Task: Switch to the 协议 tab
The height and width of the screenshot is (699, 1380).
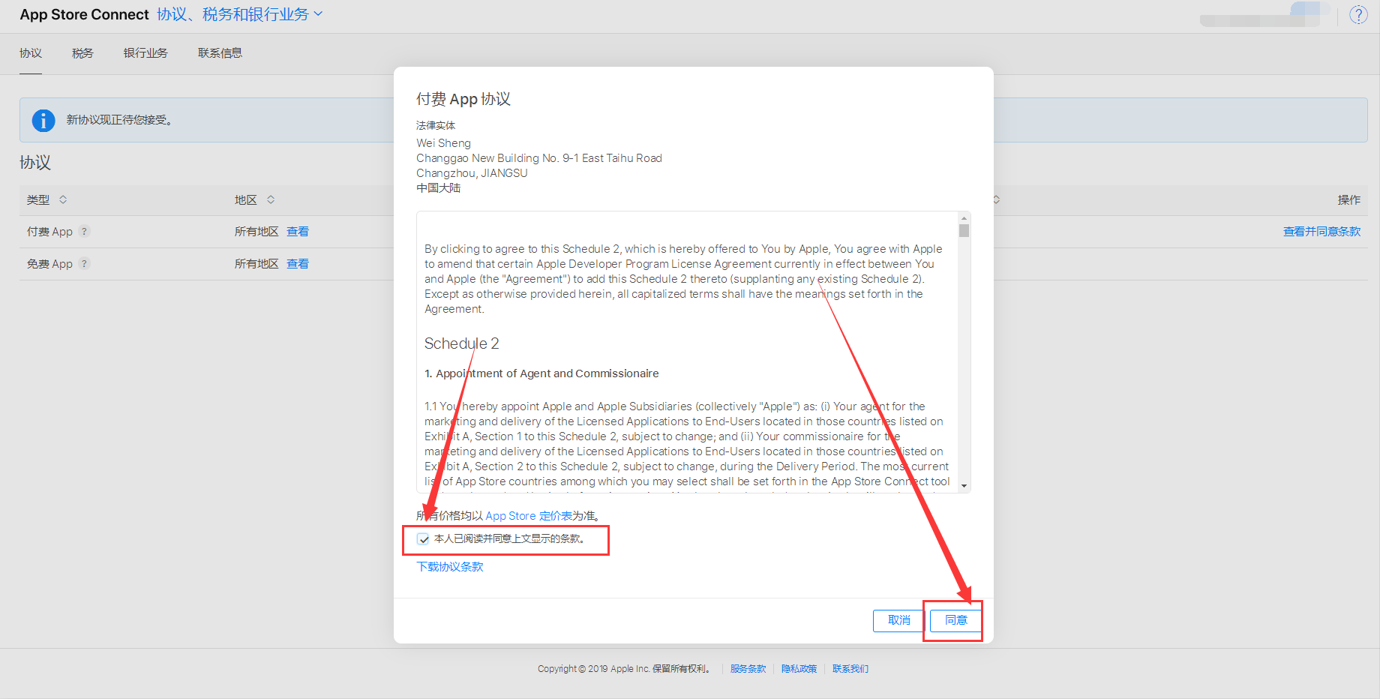Action: pos(31,53)
